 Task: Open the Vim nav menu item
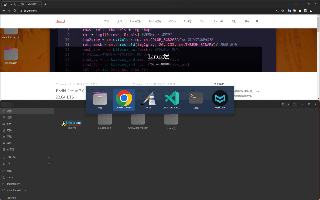point(202,21)
